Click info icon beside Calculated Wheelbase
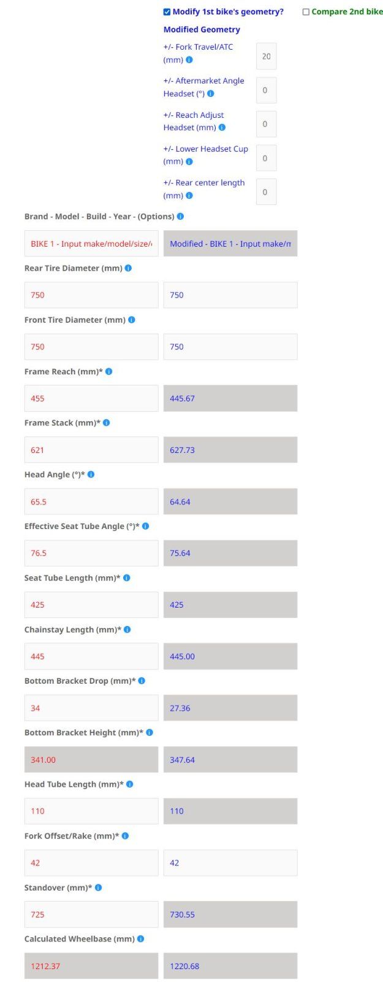This screenshot has height=982, width=383. (x=141, y=939)
